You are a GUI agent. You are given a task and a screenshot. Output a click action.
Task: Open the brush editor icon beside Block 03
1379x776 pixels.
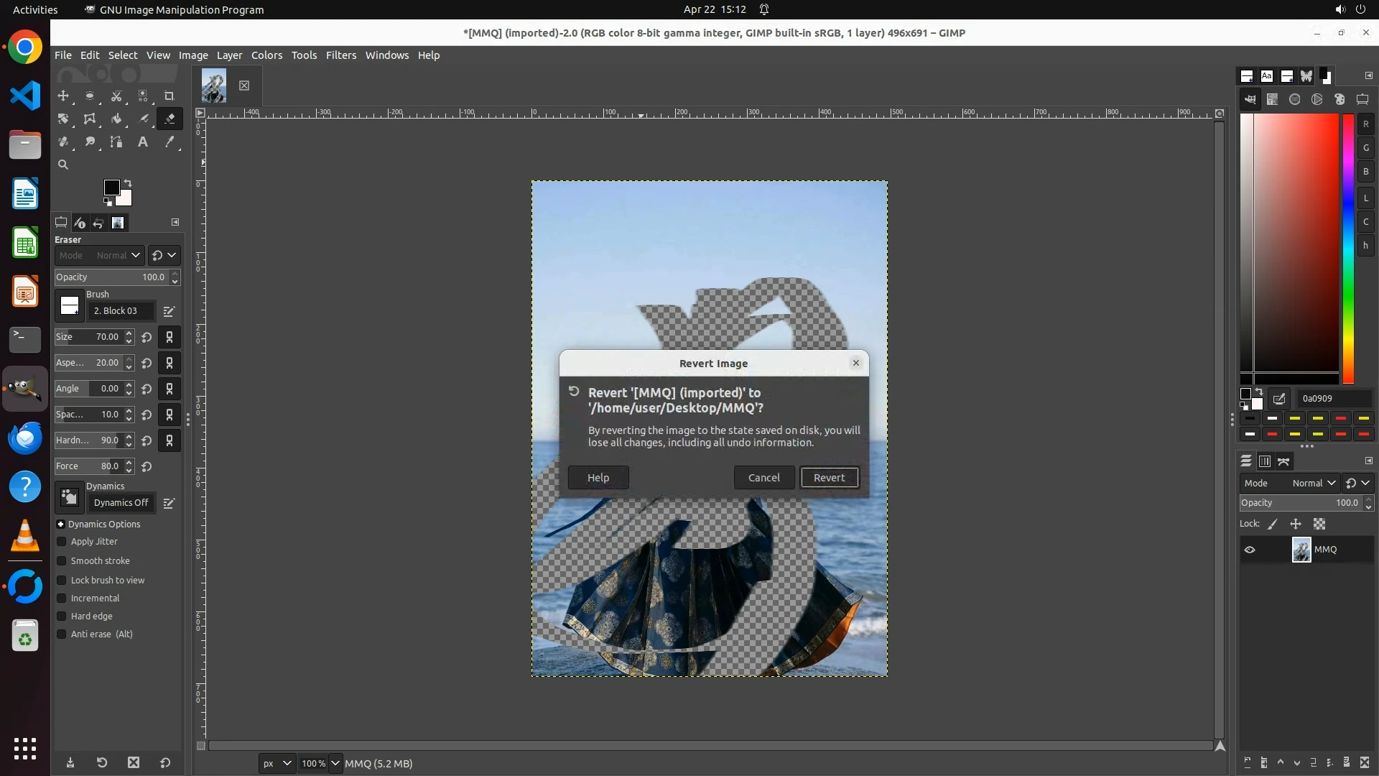pyautogui.click(x=169, y=311)
